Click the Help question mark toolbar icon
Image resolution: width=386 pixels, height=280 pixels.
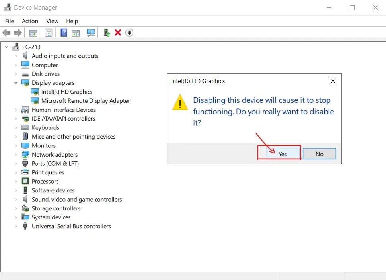coord(63,32)
